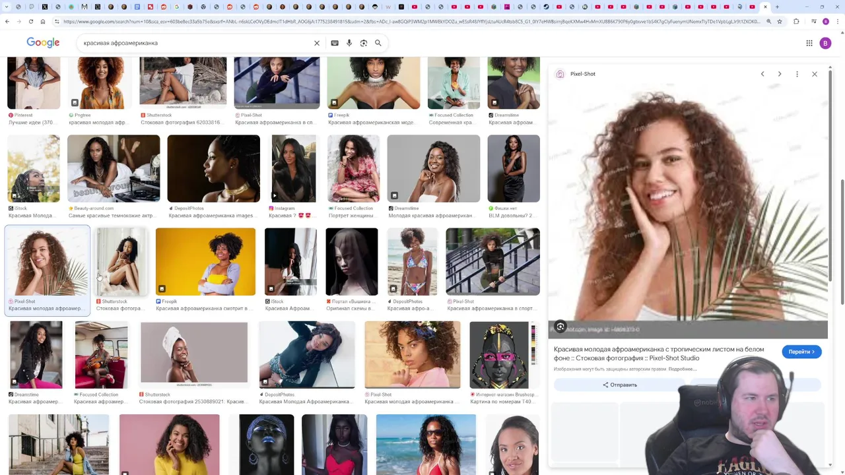Viewport: 845px width, 475px height.
Task: Open the Google apps grid
Action: click(x=809, y=43)
